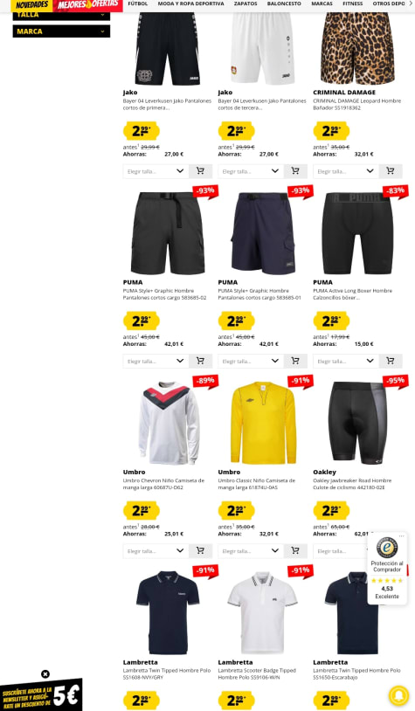This screenshot has width=415, height=711.
Task: Click the notification bell icon
Action: [398, 695]
